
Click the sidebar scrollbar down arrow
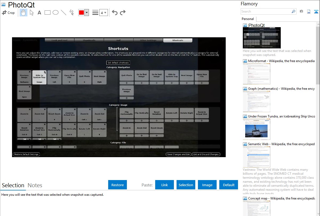[318, 214]
